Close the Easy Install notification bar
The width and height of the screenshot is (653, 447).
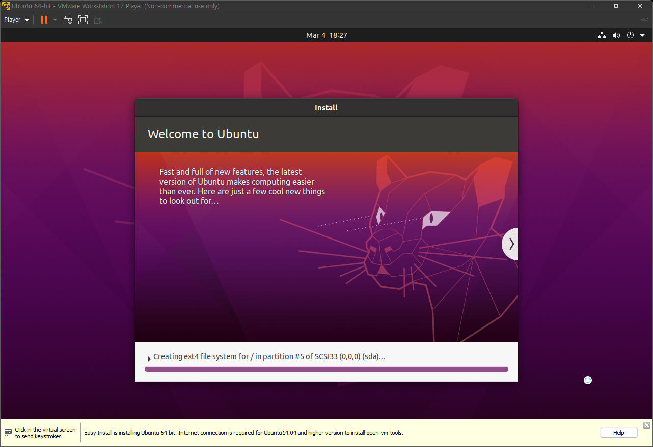pyautogui.click(x=646, y=425)
